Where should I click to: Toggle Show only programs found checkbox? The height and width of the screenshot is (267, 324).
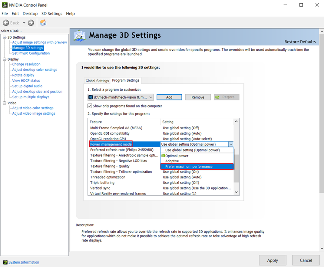tap(90, 106)
